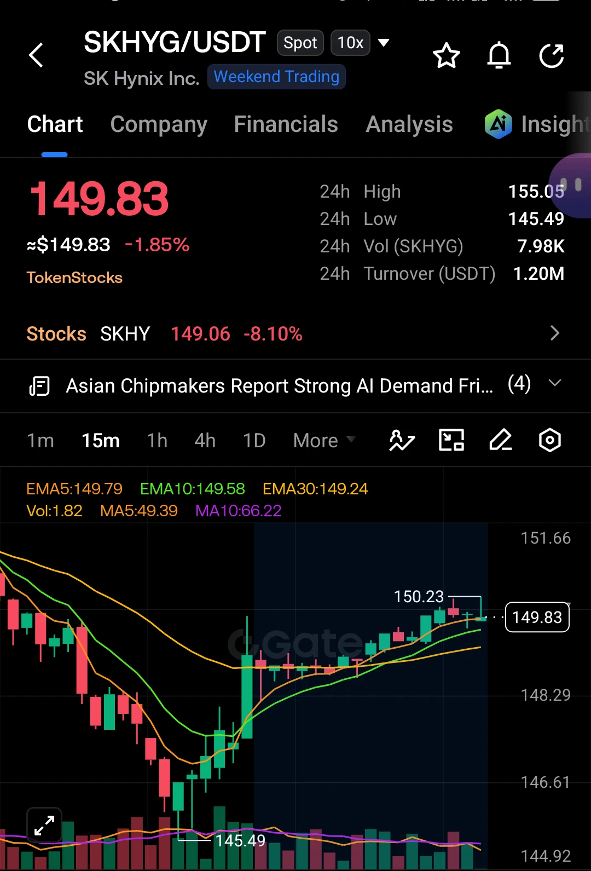Open the Analysis tab

pos(409,125)
